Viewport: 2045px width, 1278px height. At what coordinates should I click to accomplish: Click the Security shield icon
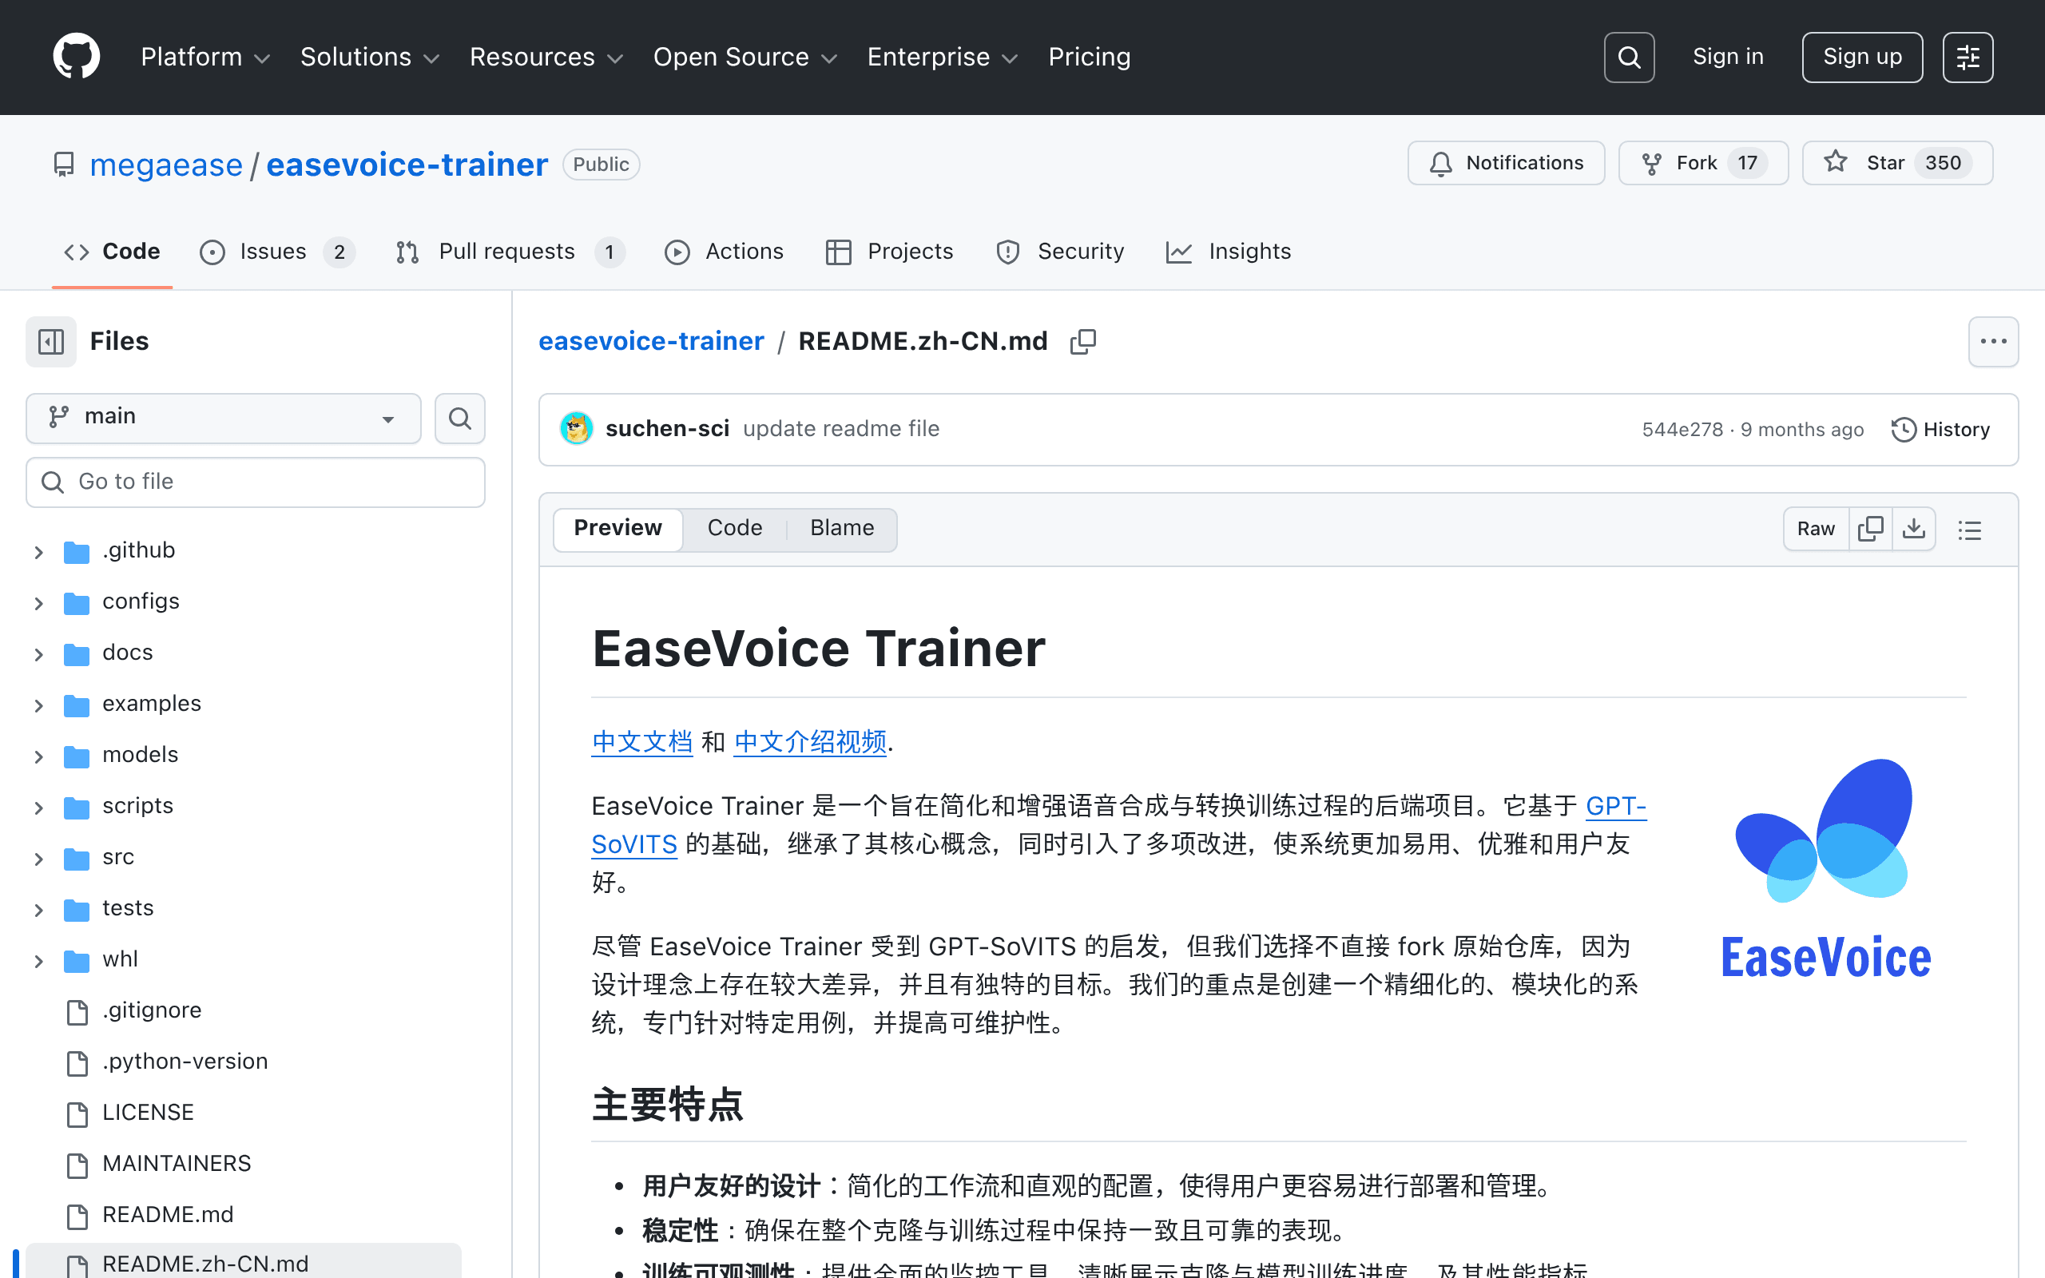1008,252
